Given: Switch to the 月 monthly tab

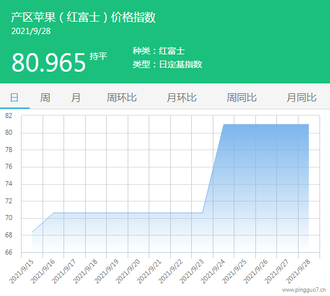Looking at the screenshot, I should pos(76,98).
